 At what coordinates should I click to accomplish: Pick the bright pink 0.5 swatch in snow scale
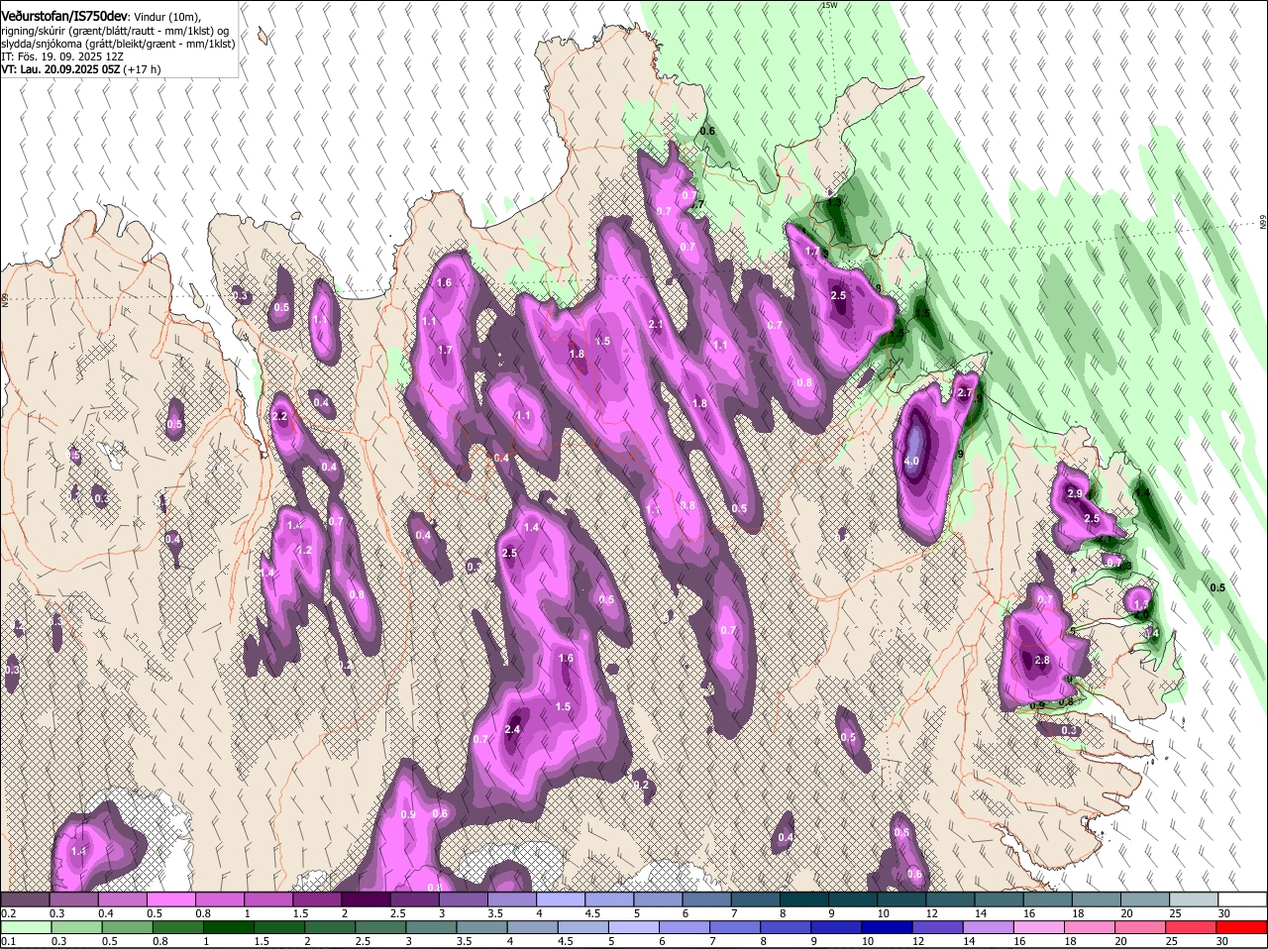[x=170, y=899]
